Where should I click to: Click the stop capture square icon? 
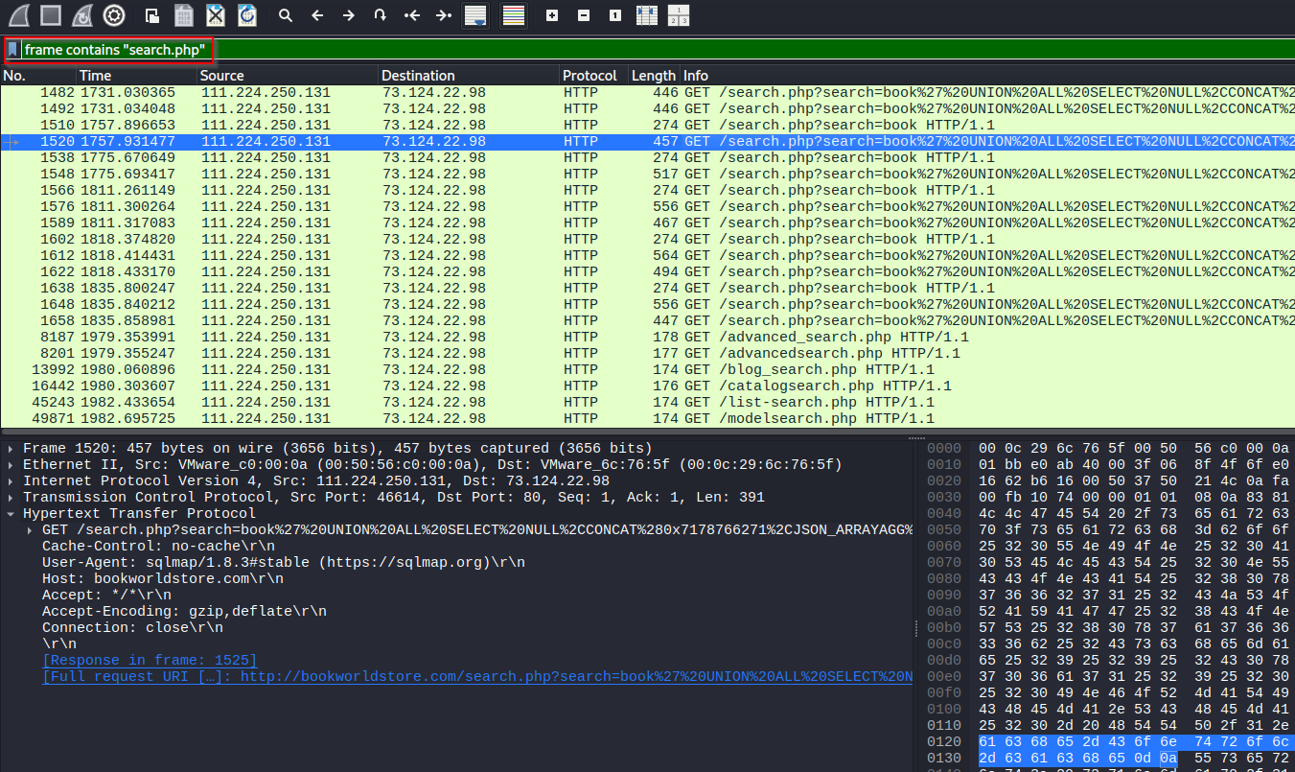click(51, 15)
